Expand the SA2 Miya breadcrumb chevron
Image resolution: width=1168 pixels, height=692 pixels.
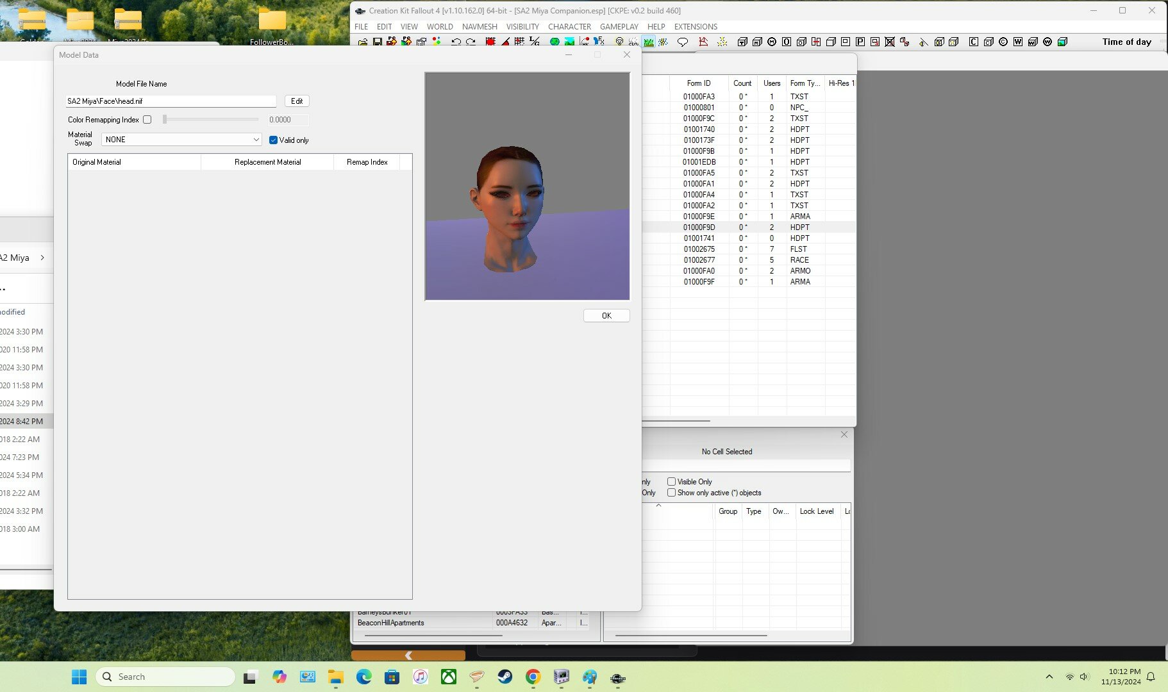42,258
